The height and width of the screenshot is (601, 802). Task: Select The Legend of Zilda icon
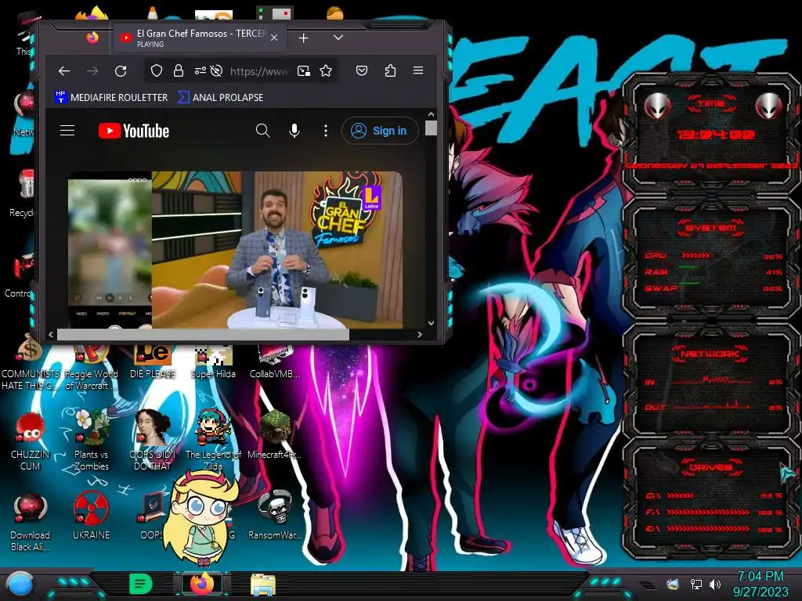coord(213,441)
